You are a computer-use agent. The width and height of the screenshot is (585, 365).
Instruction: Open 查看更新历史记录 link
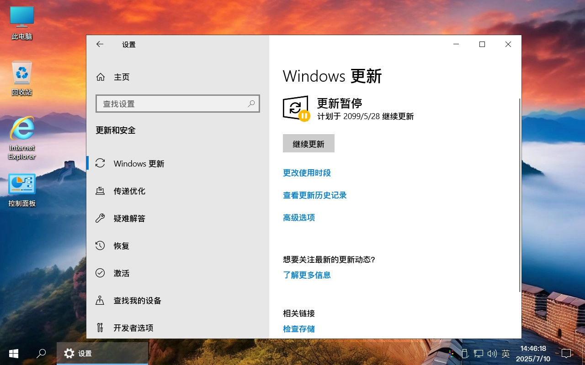click(314, 195)
